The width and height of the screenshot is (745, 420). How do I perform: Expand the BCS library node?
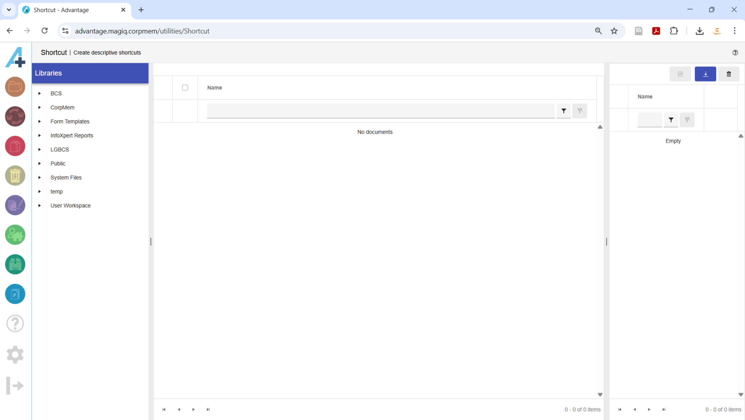(x=39, y=94)
